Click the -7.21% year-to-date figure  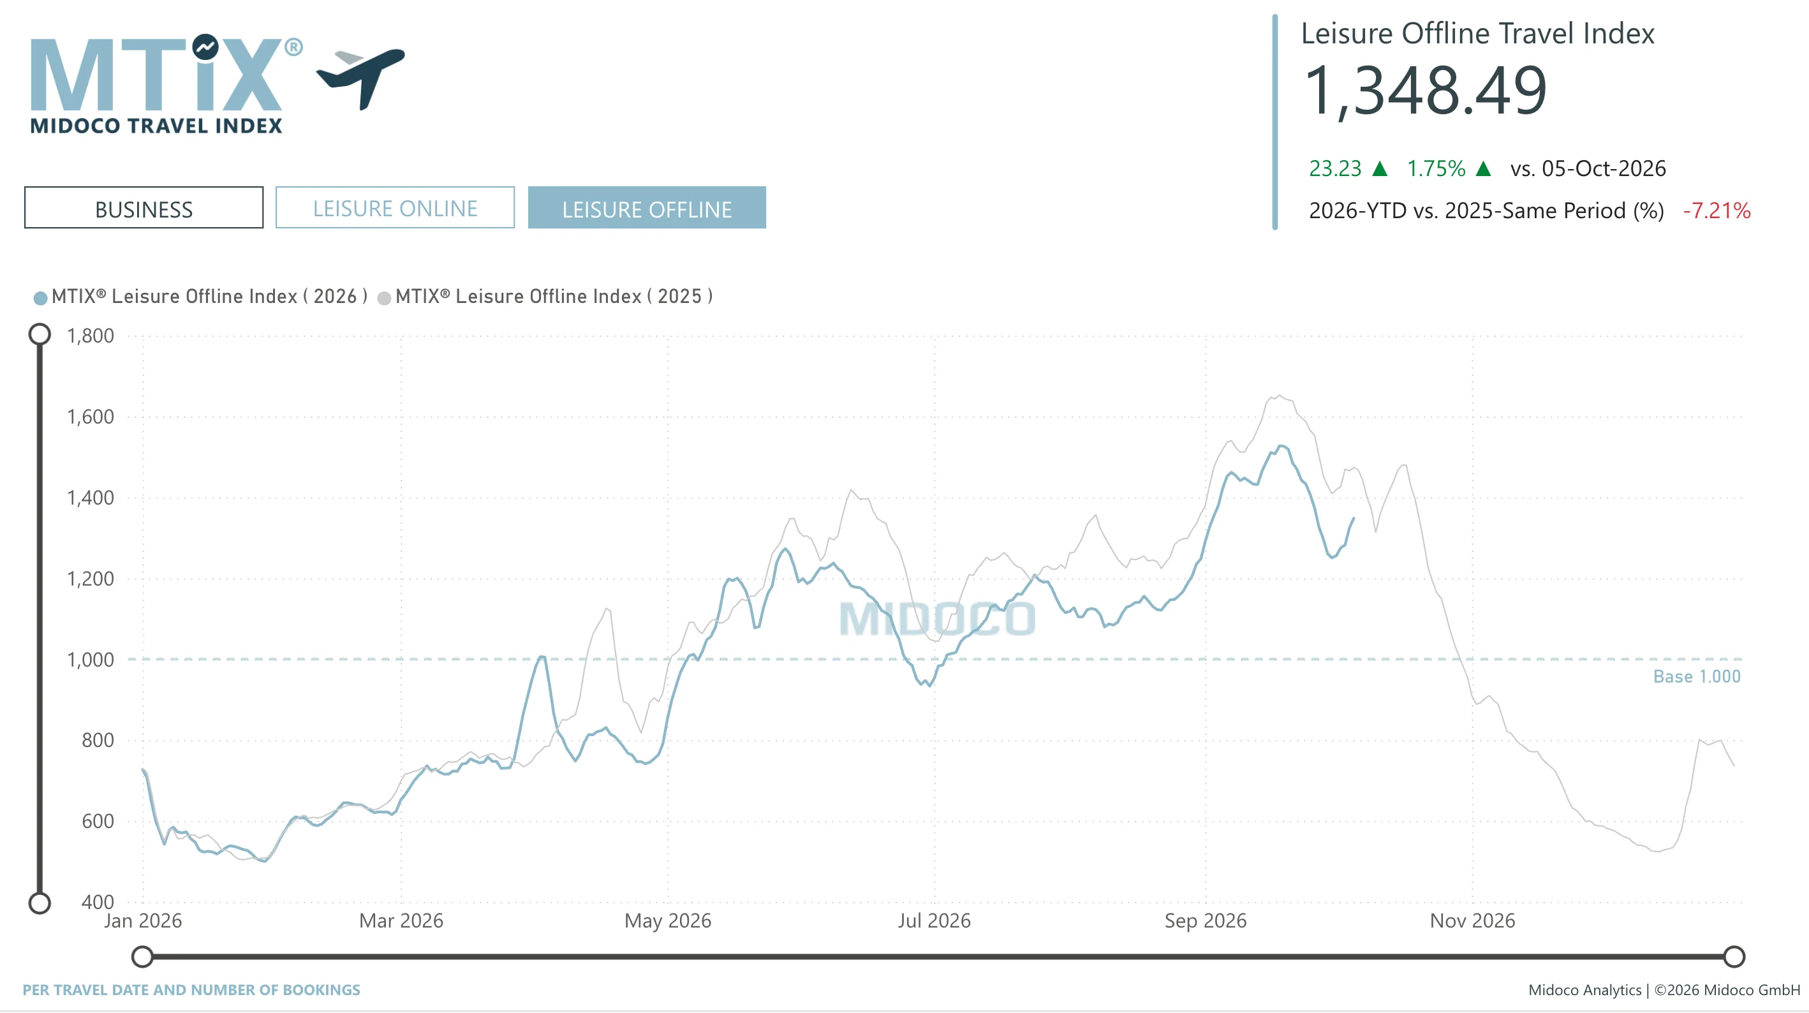click(1717, 210)
